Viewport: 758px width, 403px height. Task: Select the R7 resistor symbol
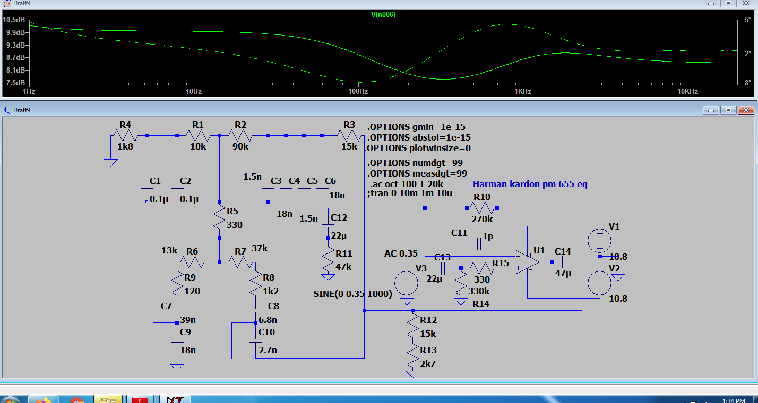(x=240, y=262)
